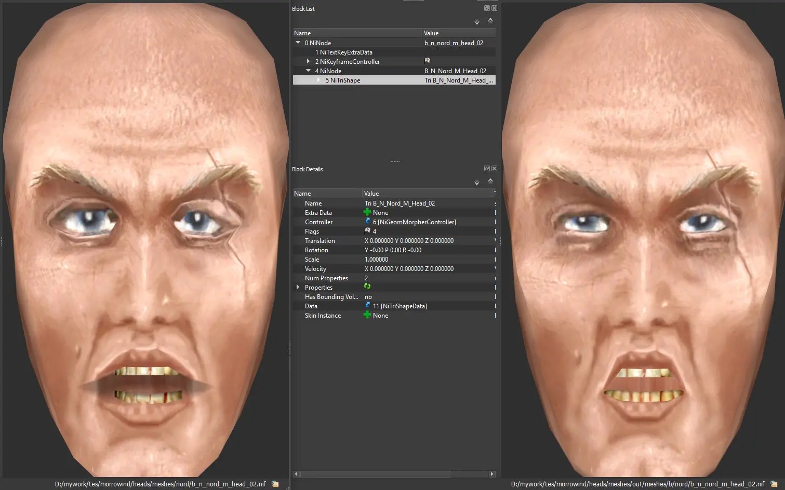
Task: Collapse all rows in Block Details
Action: 490,181
